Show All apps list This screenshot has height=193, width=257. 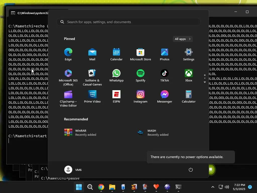coord(183,39)
